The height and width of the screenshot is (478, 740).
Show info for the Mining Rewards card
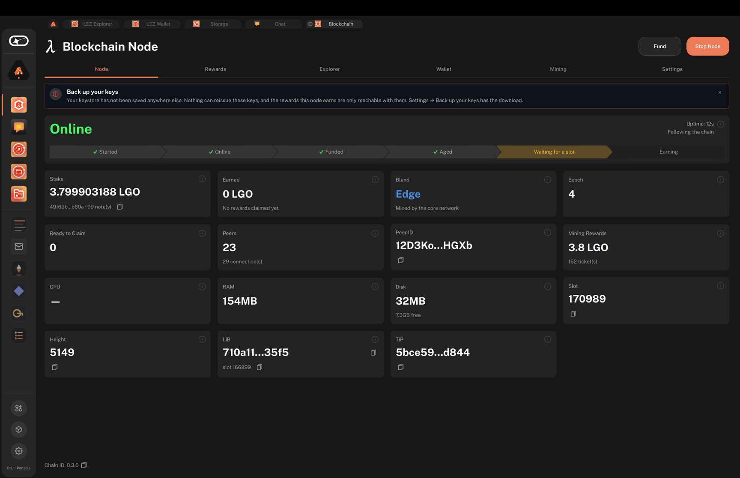point(721,233)
